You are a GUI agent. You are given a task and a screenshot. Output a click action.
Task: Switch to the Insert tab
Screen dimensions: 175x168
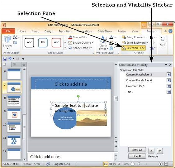[35, 31]
